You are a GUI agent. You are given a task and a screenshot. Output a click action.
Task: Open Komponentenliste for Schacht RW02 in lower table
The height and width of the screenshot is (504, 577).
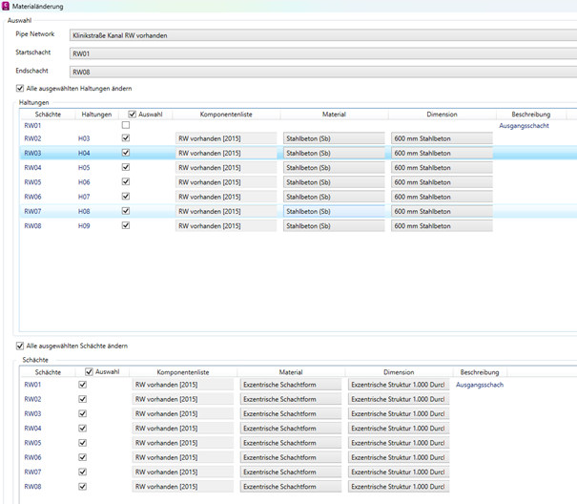click(x=182, y=400)
